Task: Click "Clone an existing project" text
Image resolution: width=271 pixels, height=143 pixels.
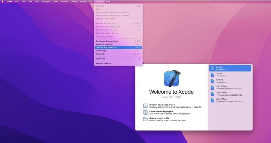Action: (161, 111)
